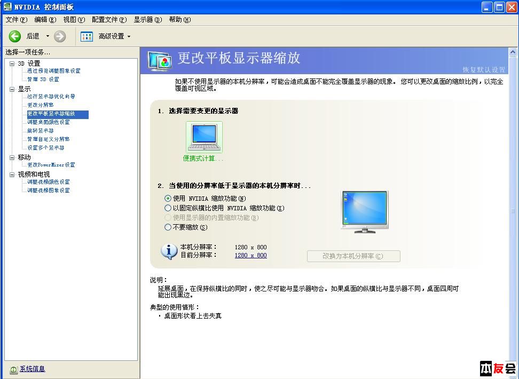This screenshot has width=519, height=379.
Task: Open 调整视频颜色设置 tree item
Action: pos(49,182)
